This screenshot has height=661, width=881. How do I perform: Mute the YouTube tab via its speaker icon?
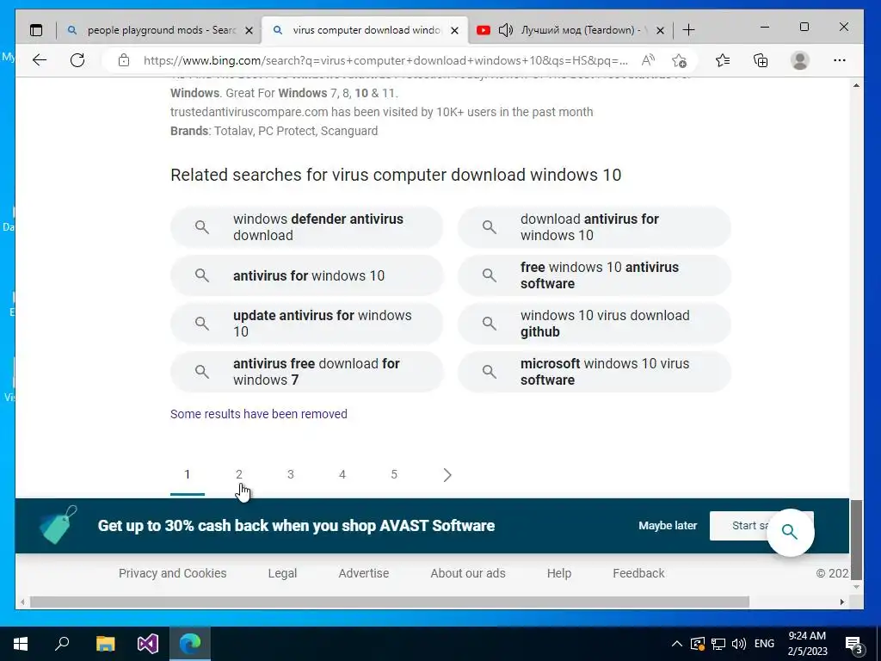(x=505, y=30)
